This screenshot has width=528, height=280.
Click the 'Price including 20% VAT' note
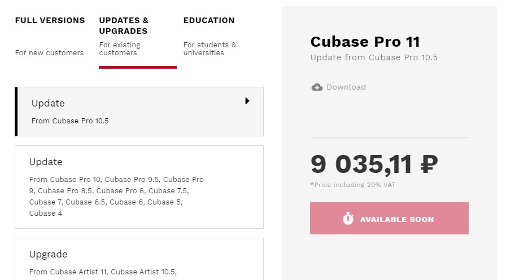352,185
